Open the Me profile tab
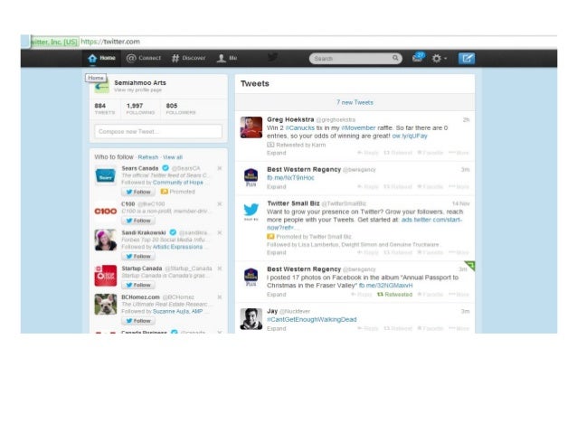 pyautogui.click(x=227, y=58)
